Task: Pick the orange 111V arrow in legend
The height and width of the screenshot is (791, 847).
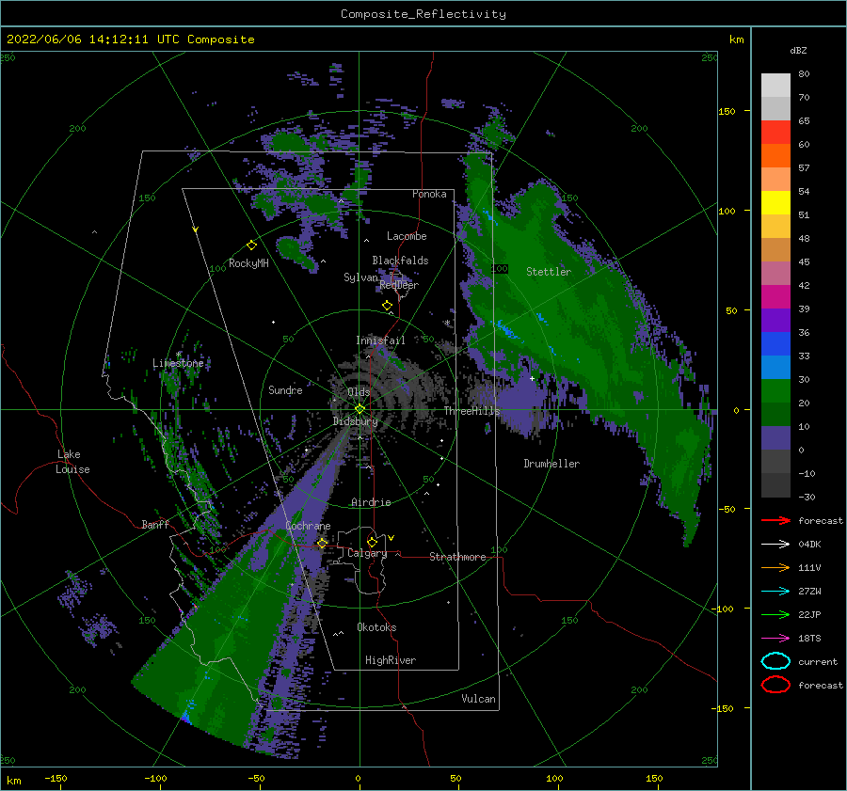Action: click(775, 567)
